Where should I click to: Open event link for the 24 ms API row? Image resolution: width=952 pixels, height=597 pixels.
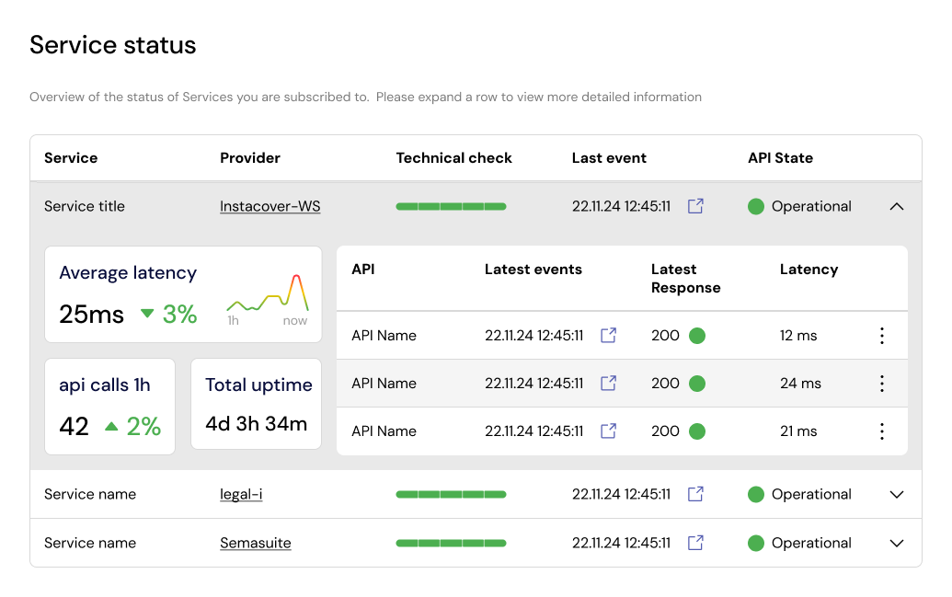(608, 384)
